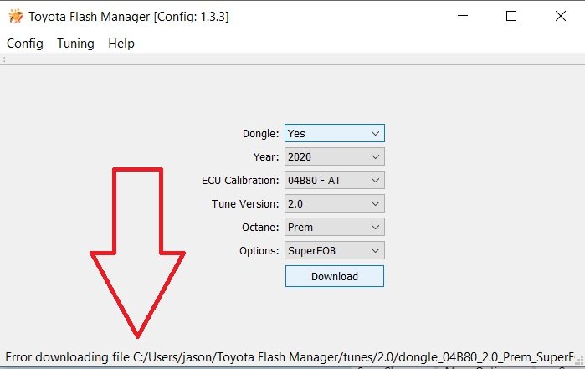Open the Config menu
The height and width of the screenshot is (369, 585).
click(x=25, y=44)
